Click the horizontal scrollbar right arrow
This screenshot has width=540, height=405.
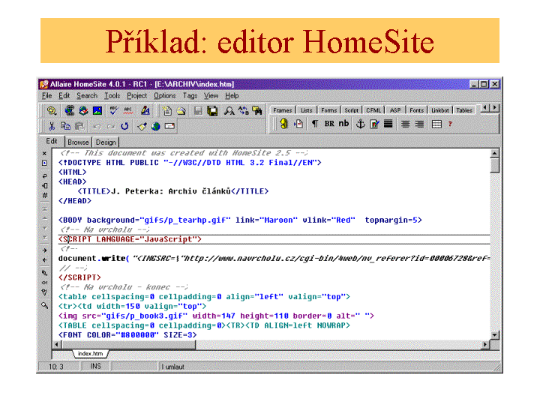click(x=485, y=344)
